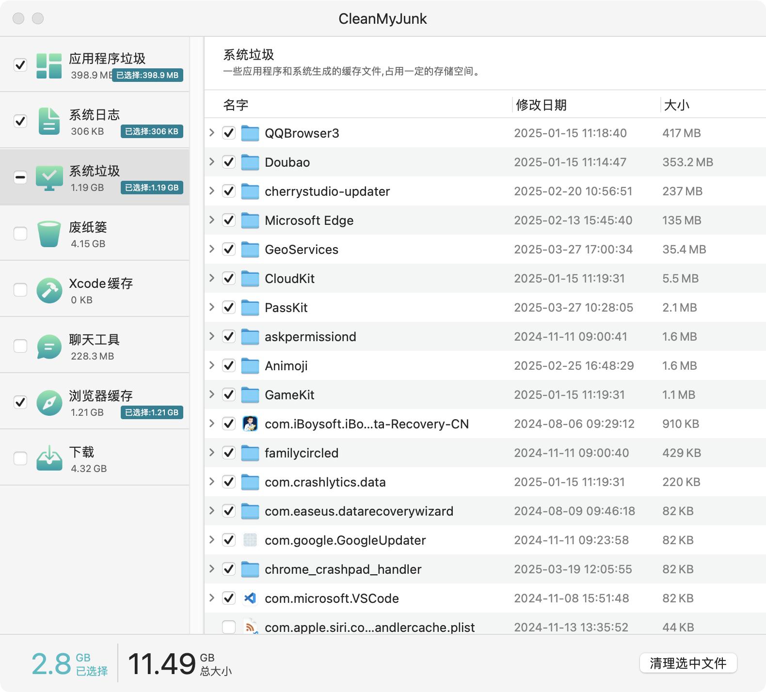Click the 聊天工具 chat bubble icon
Image resolution: width=766 pixels, height=692 pixels.
click(49, 346)
